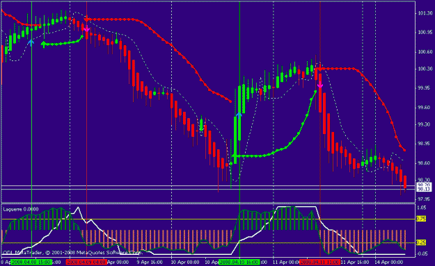Click the 98.60 price scale value
435x266 pixels.
[425, 163]
